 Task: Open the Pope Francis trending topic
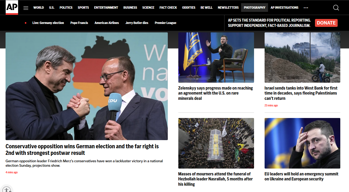tap(79, 23)
